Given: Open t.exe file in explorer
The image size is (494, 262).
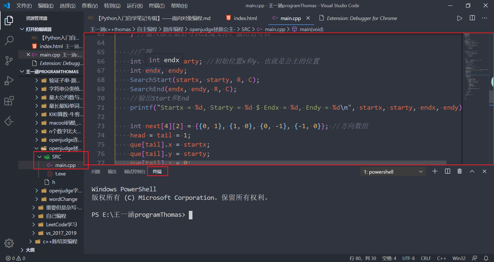Looking at the screenshot, I should [x=51, y=174].
